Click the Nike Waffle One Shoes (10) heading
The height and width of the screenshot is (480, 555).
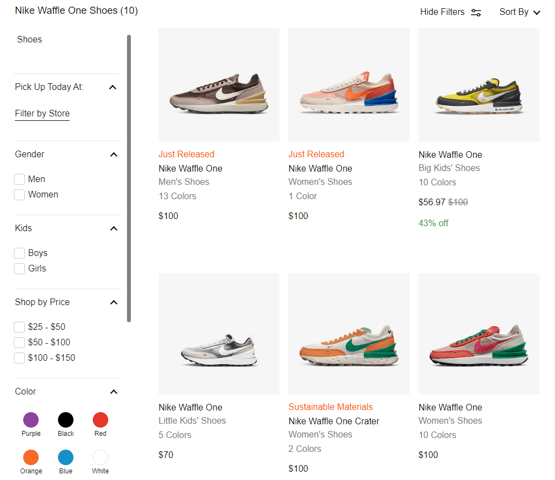pos(76,10)
